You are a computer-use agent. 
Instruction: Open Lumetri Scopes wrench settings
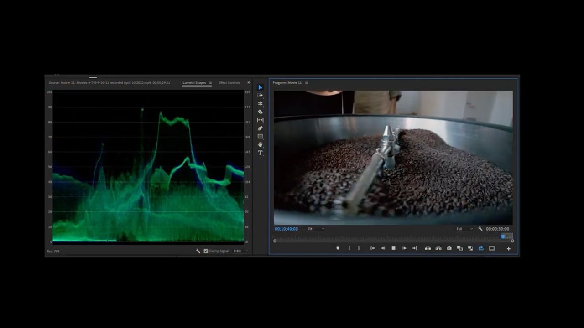(x=198, y=251)
